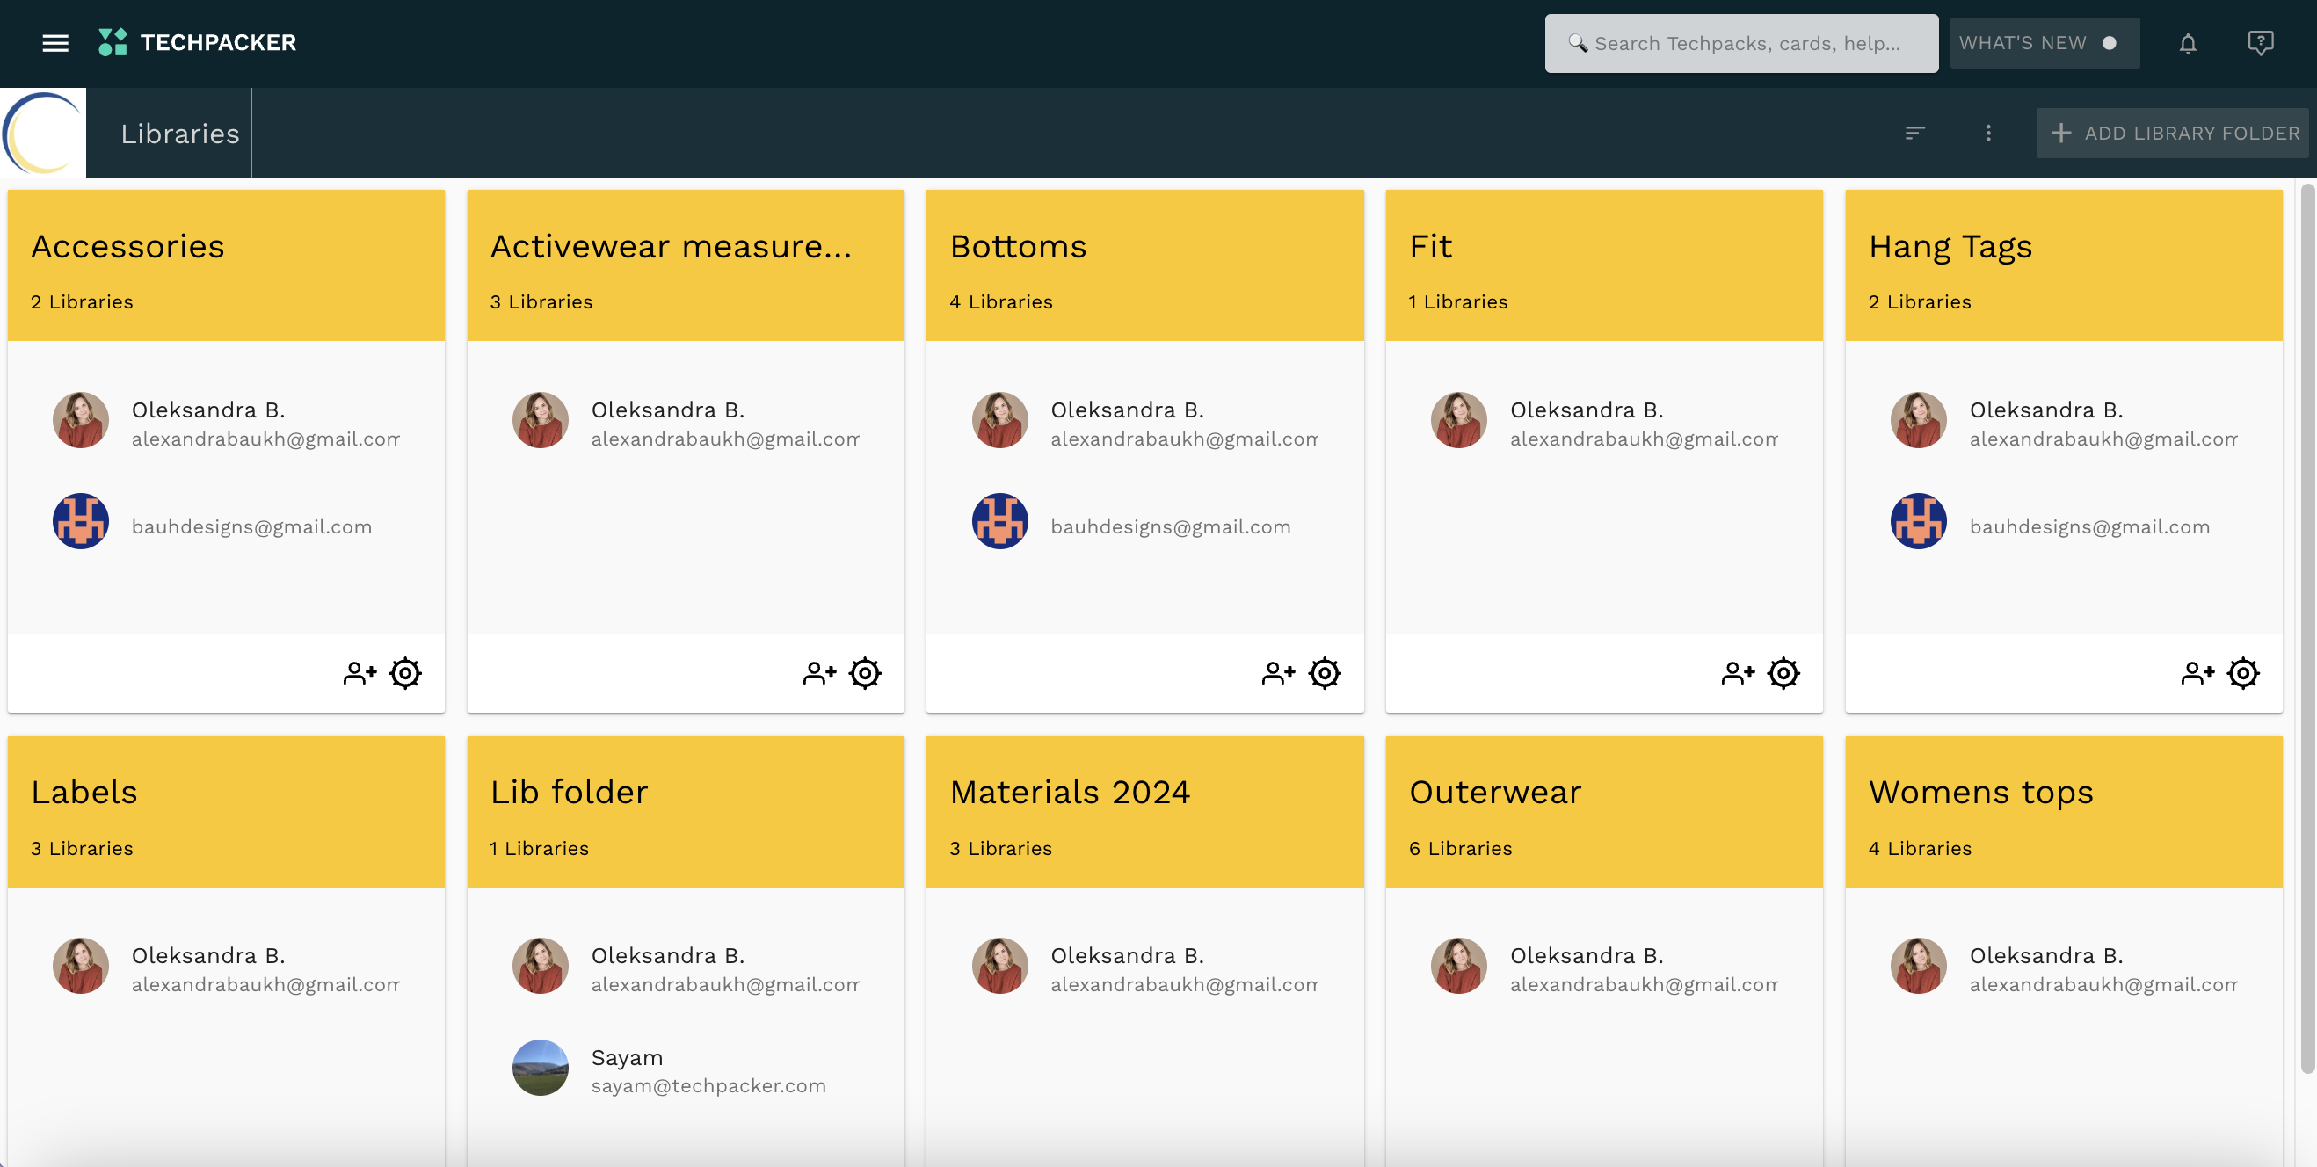Click bauhdesigns@gmail.com in Hang Tags card
Screen dimensions: 2317x1167
[2089, 527]
